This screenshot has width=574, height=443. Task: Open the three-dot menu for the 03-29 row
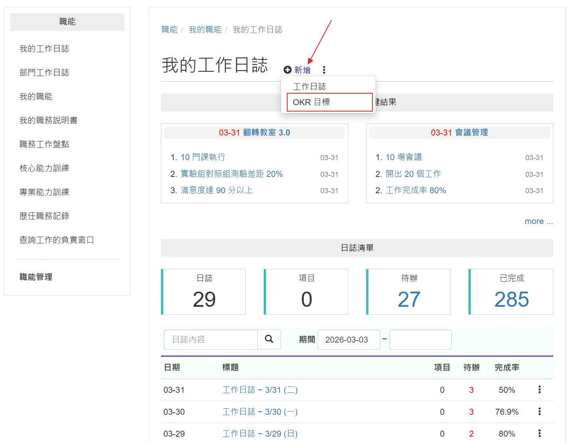coord(539,433)
